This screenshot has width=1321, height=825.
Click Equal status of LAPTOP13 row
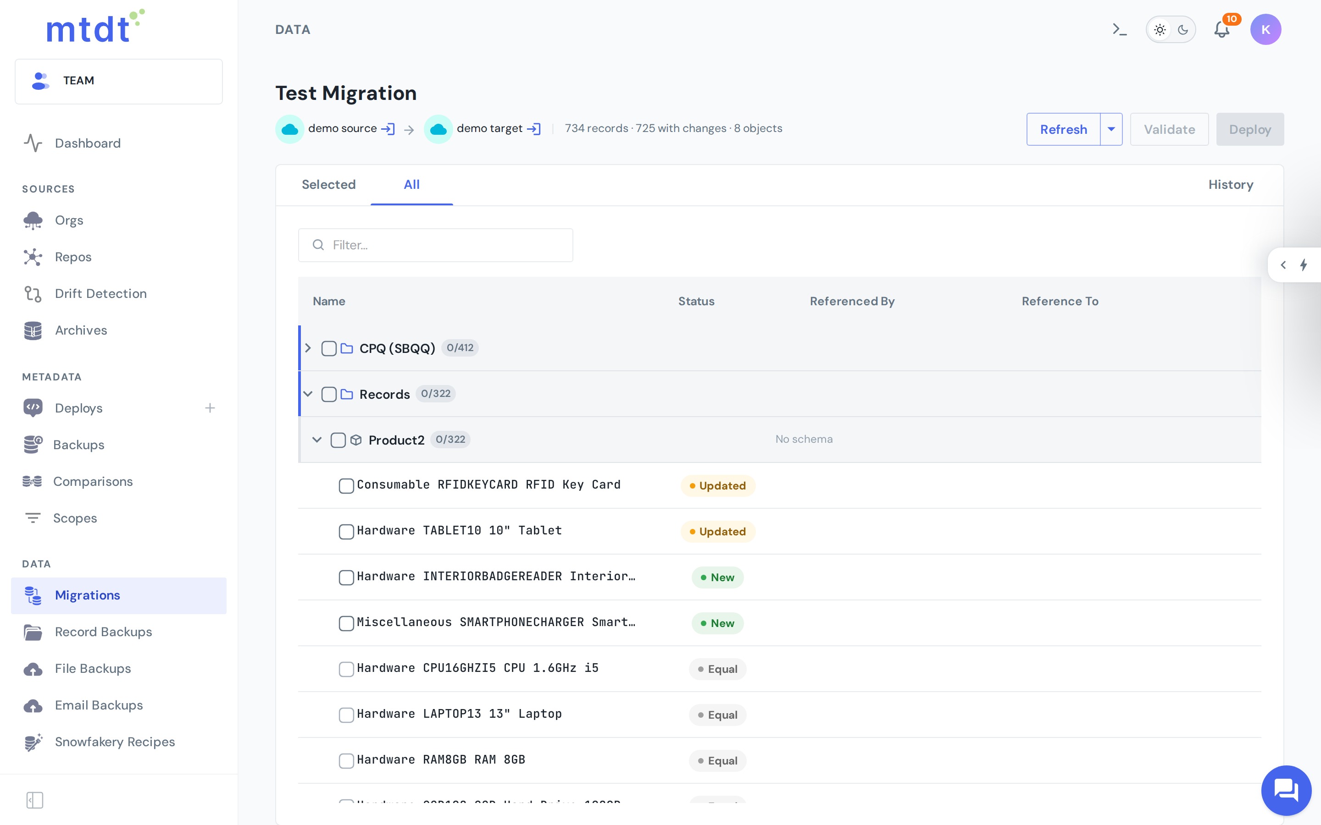coord(718,715)
